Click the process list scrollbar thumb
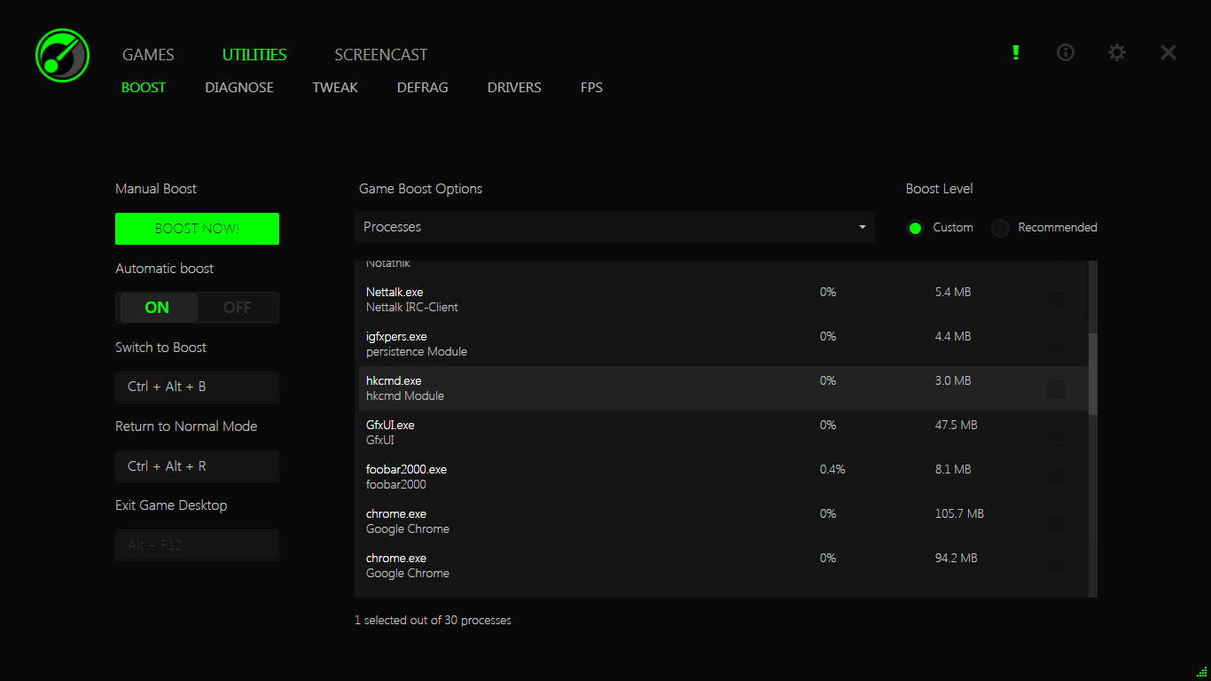1211x681 pixels. (1093, 373)
